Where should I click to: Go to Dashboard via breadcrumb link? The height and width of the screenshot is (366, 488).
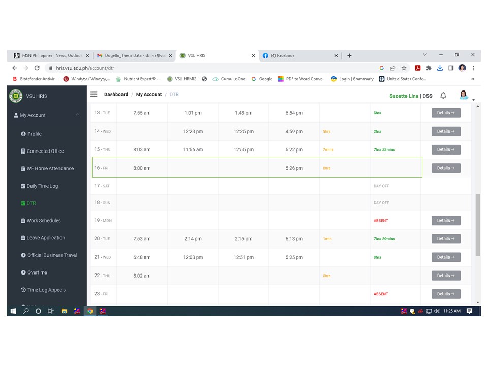pos(116,94)
